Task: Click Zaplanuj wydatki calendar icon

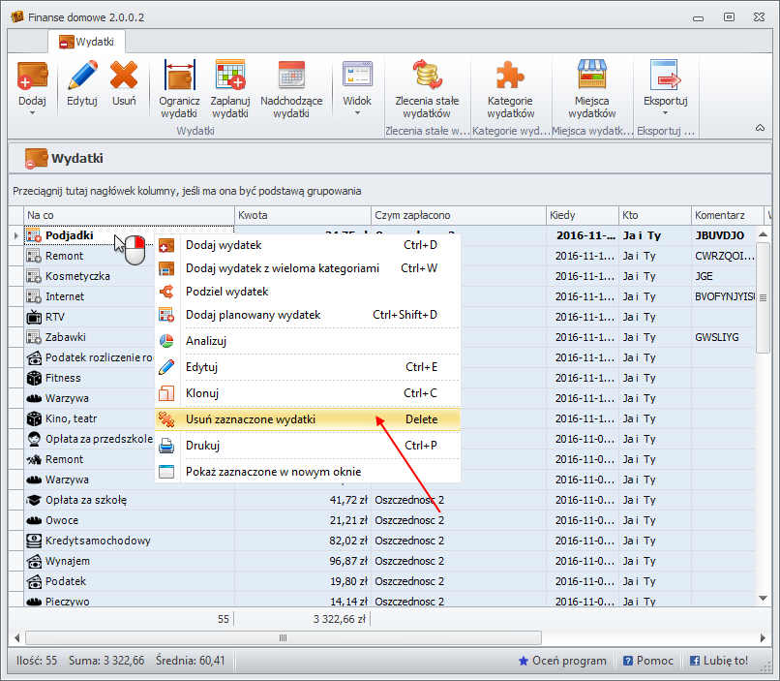Action: click(229, 77)
